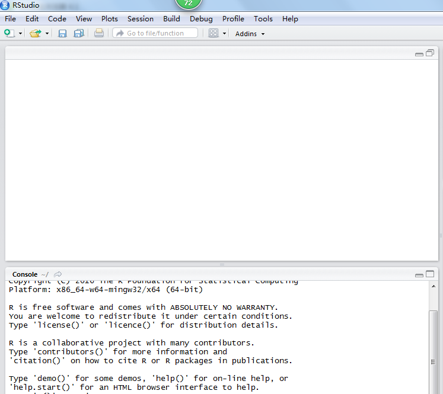The image size is (443, 394).
Task: Click the Save All icon
Action: coord(79,33)
